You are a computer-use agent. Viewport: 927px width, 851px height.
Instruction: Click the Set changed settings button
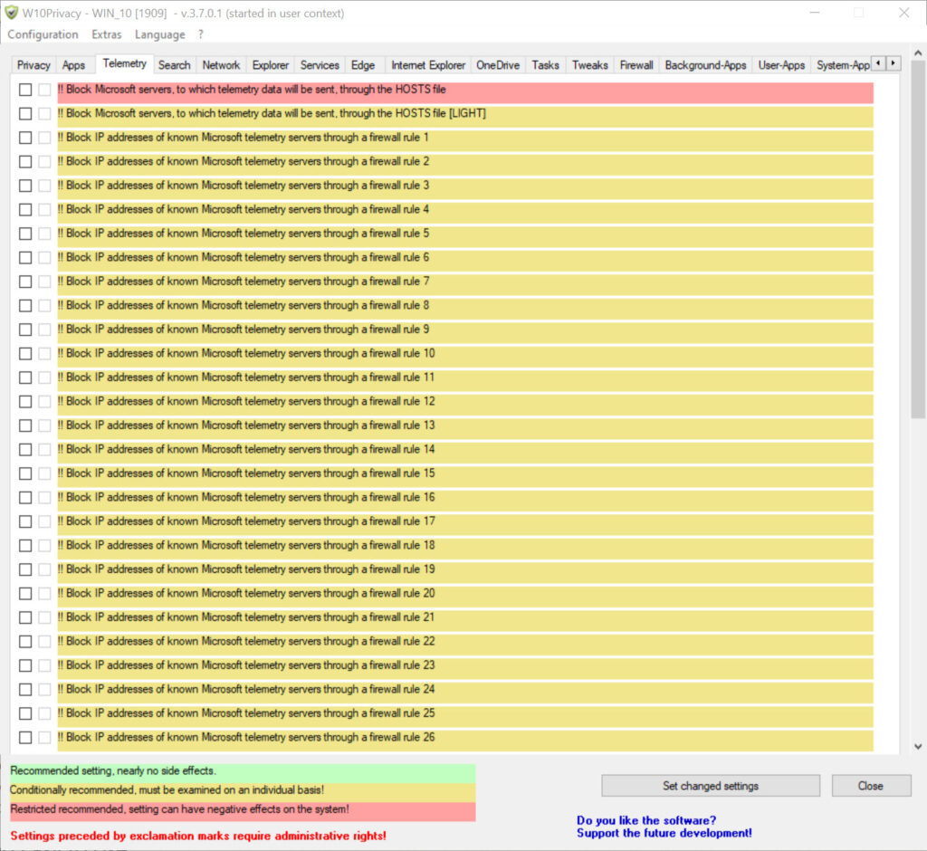pyautogui.click(x=711, y=786)
